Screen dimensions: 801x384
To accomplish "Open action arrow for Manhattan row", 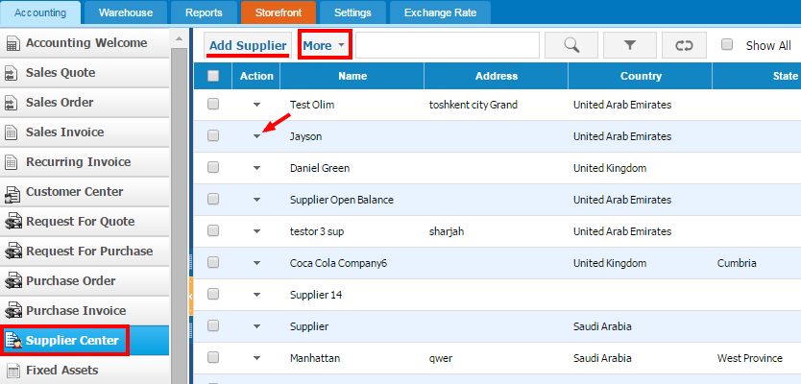I will [x=256, y=358].
